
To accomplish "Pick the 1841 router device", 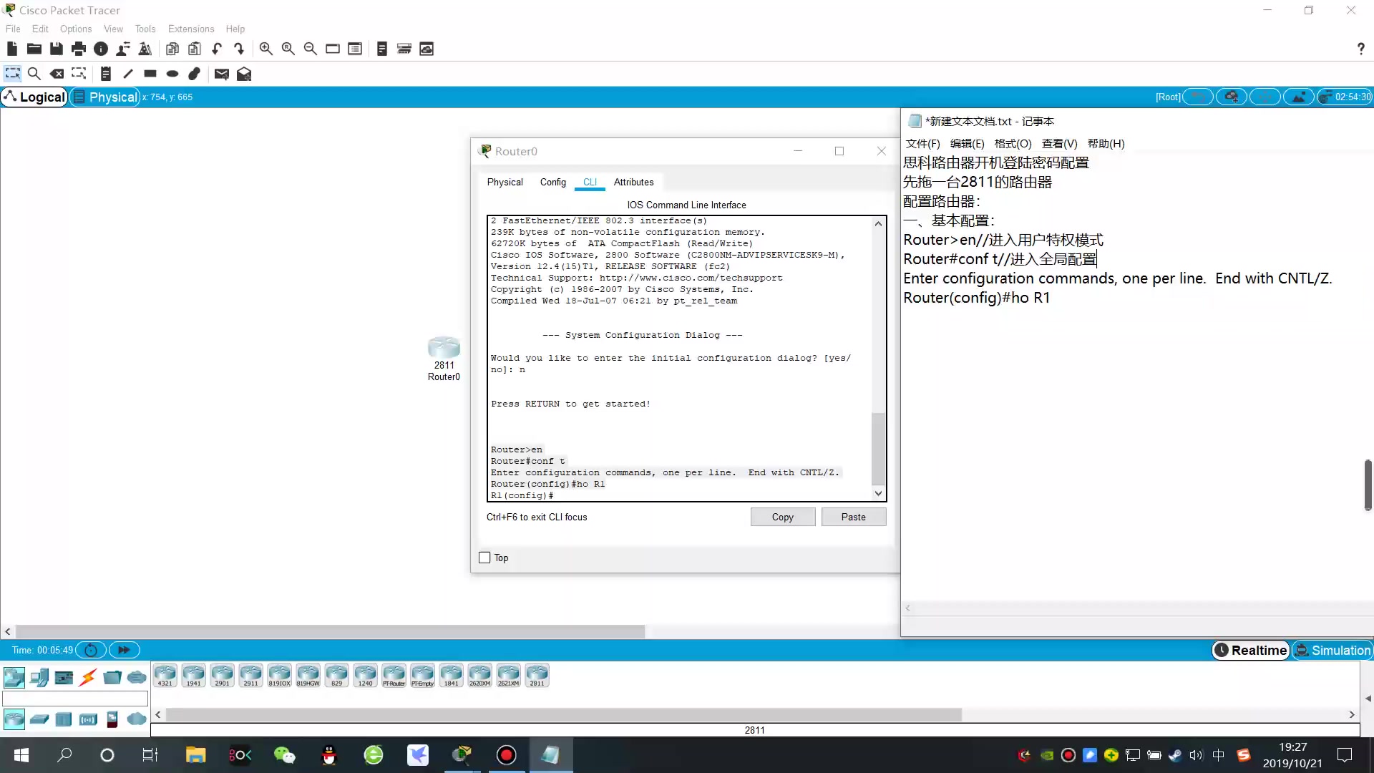I will [x=452, y=676].
